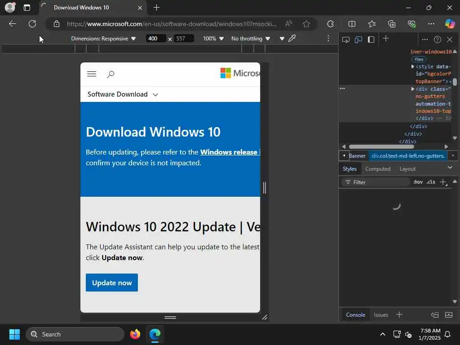The height and width of the screenshot is (345, 460).
Task: Open Browser essentials heart icon
Action: click(x=411, y=24)
